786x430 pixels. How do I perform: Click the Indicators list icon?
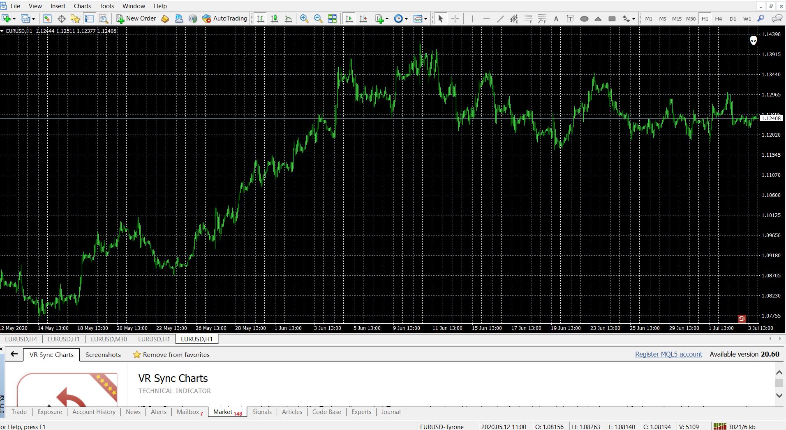(x=379, y=18)
